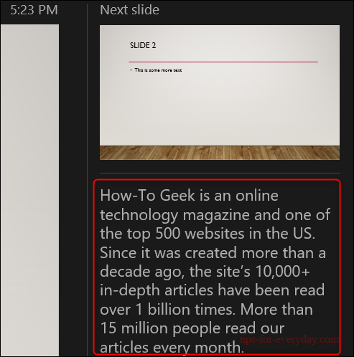Click the 'SLIDE 2' title in preview

click(143, 45)
